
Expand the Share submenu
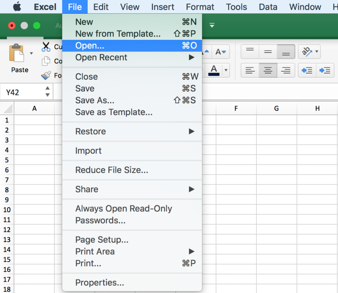(x=132, y=189)
